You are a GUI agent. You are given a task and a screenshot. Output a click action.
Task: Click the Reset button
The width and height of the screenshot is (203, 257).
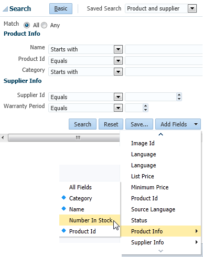[111, 124]
